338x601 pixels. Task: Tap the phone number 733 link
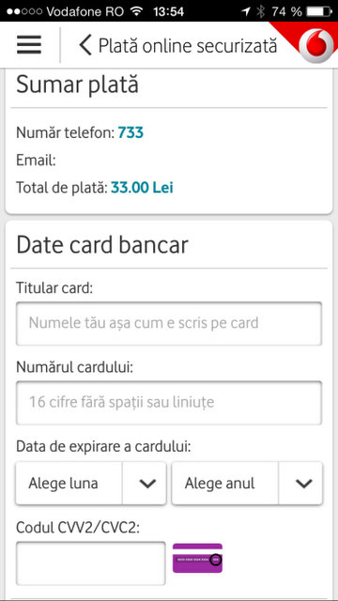131,133
